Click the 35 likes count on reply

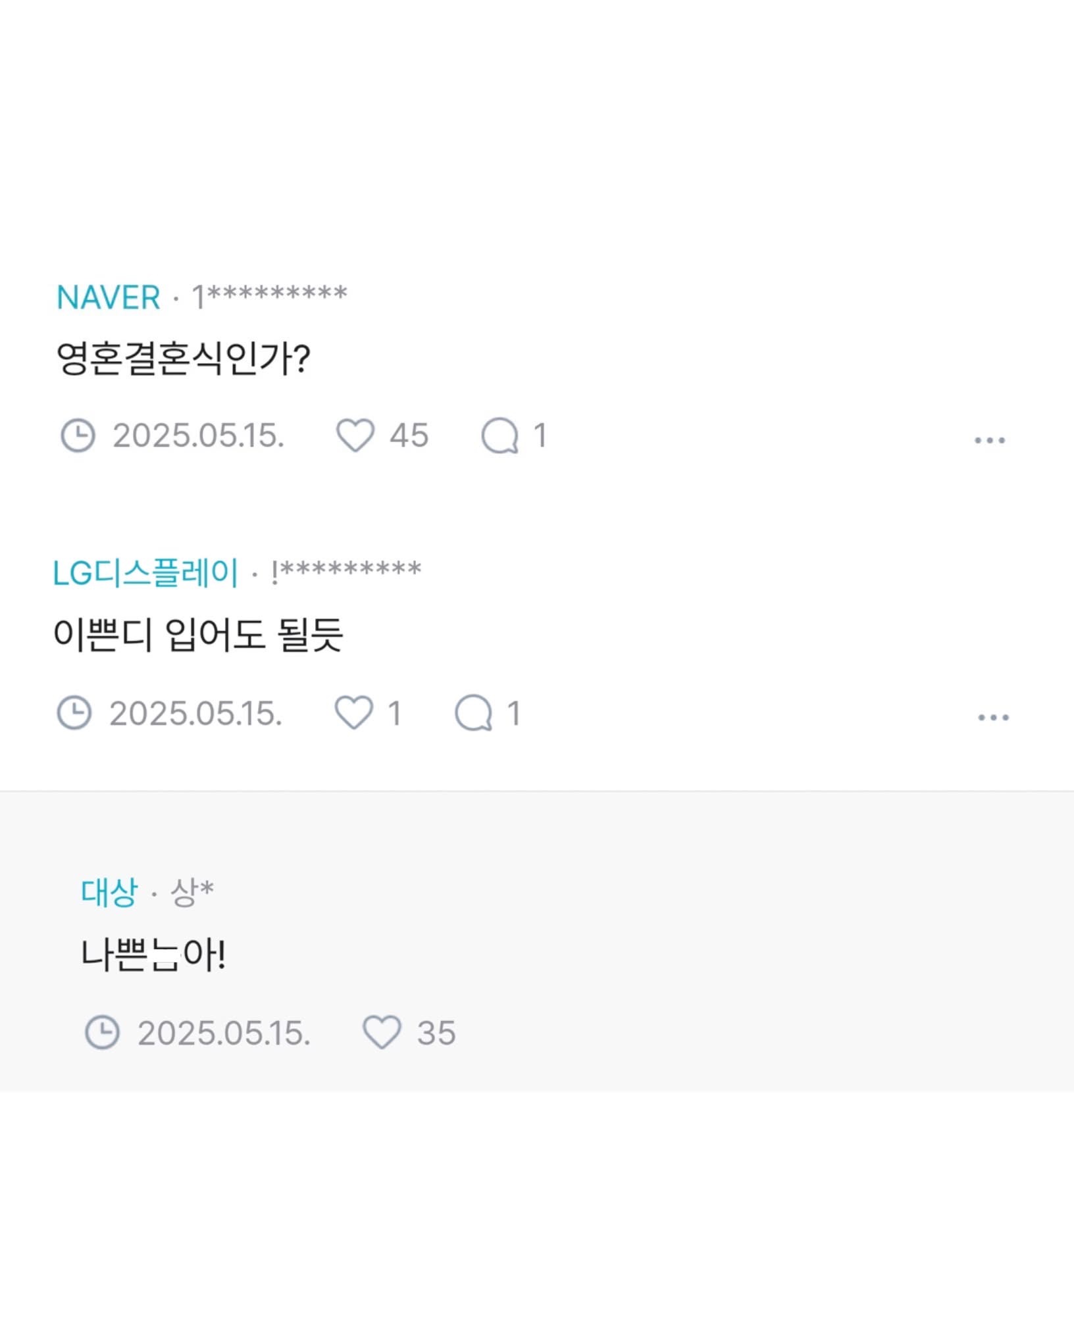436,1033
